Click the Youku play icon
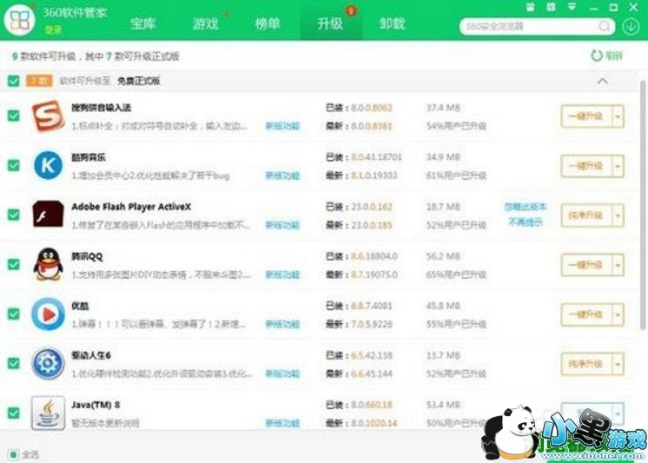The image size is (648, 463). tap(49, 314)
